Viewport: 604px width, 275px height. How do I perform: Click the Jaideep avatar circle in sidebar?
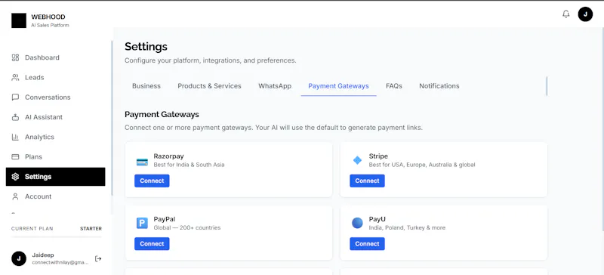[19, 259]
